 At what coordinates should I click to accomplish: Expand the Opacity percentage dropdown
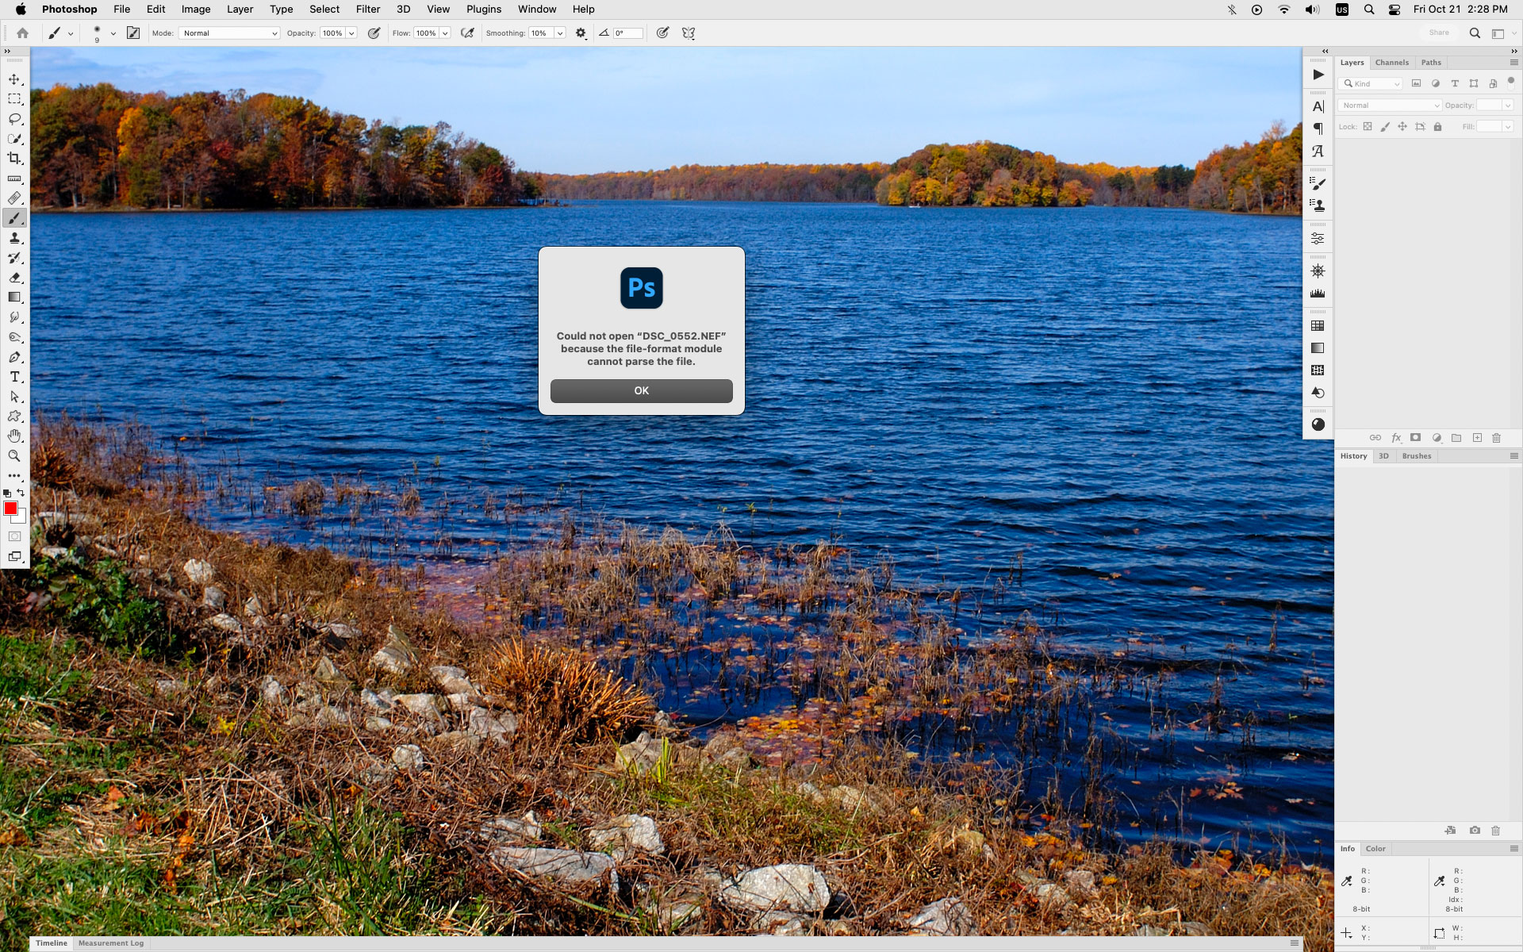[x=351, y=33]
